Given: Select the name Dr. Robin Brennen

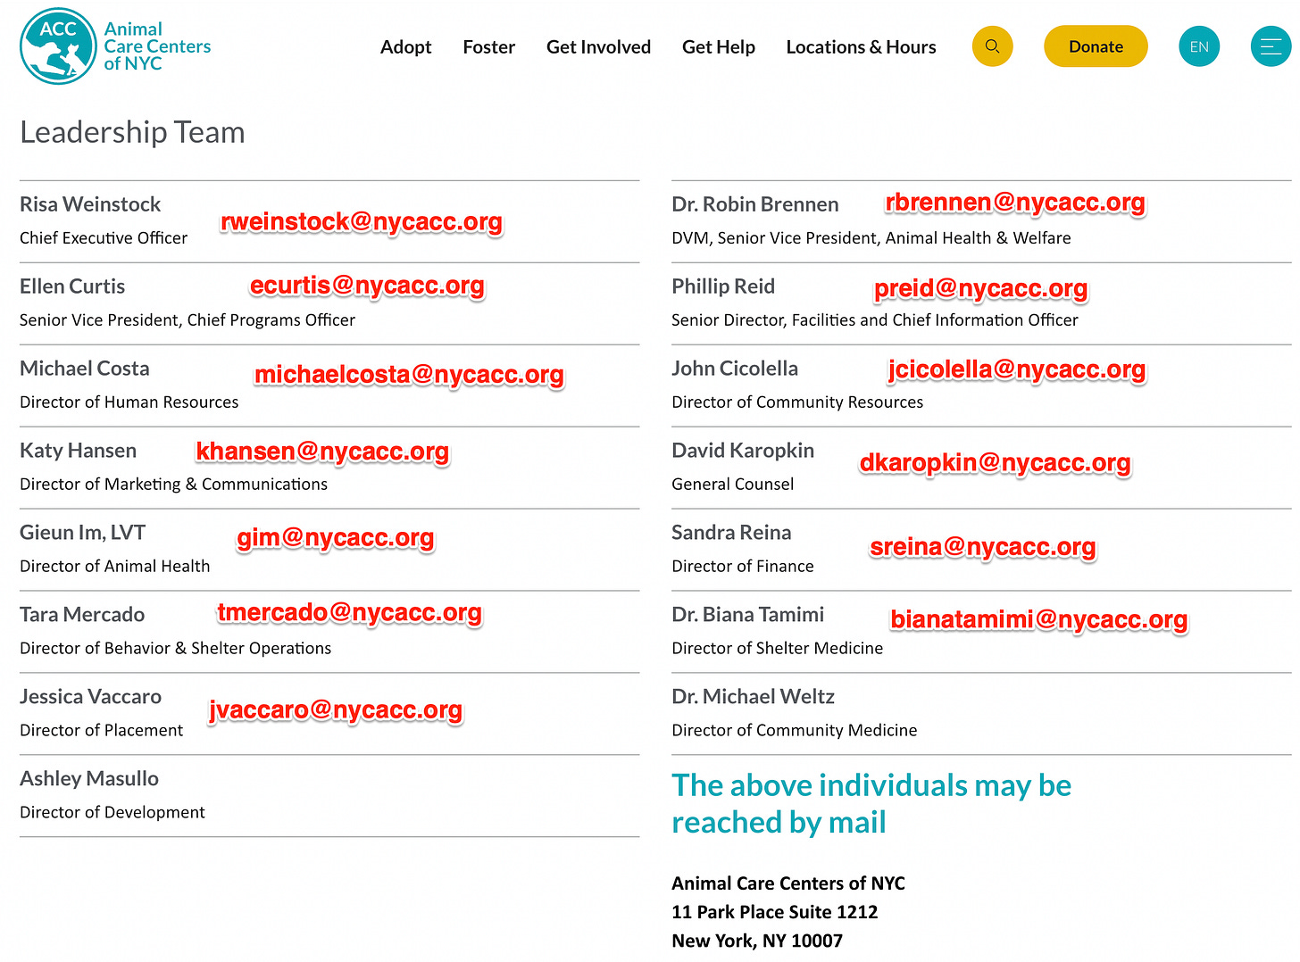Looking at the screenshot, I should 755,204.
